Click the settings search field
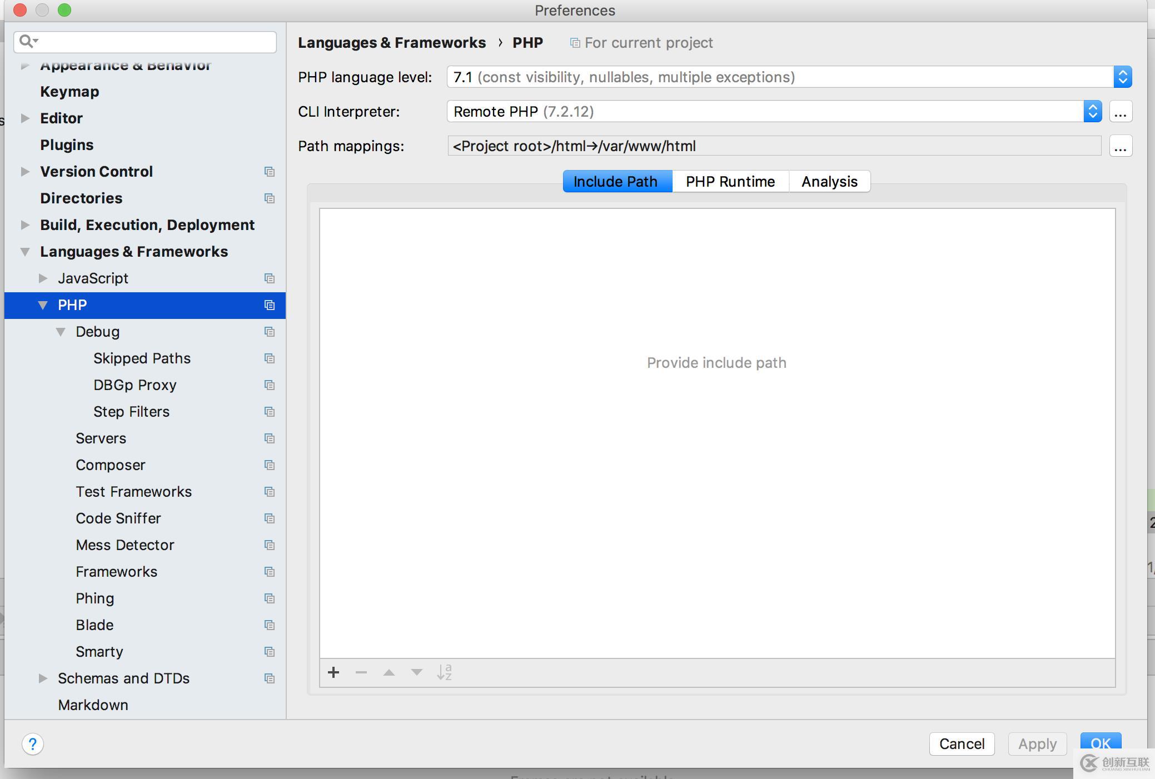 [145, 42]
